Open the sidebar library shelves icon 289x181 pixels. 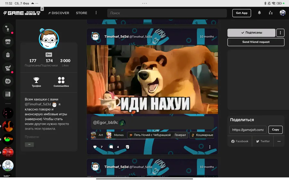click(8, 94)
